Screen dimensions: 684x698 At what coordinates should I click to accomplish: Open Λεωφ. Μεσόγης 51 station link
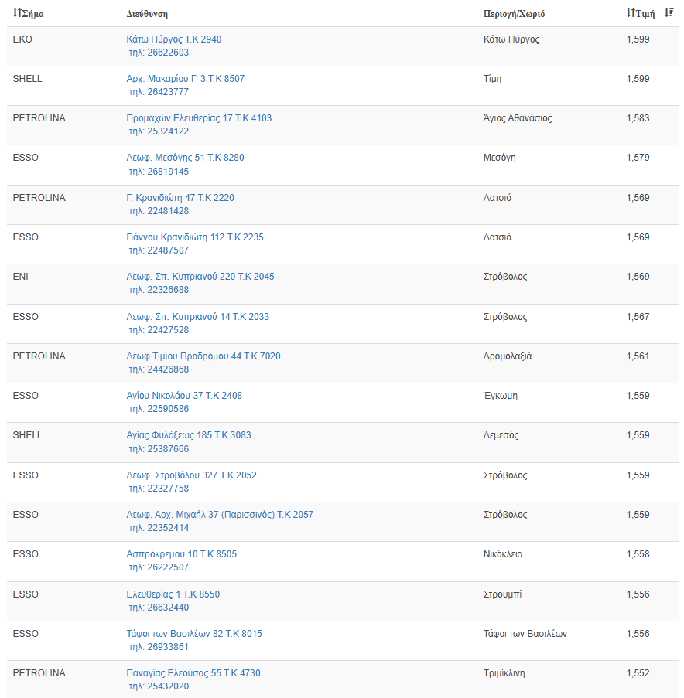click(185, 158)
